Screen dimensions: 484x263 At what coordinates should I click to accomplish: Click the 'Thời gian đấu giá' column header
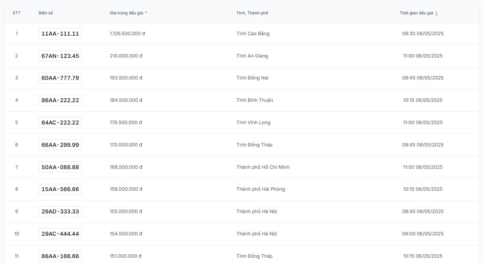click(x=416, y=13)
